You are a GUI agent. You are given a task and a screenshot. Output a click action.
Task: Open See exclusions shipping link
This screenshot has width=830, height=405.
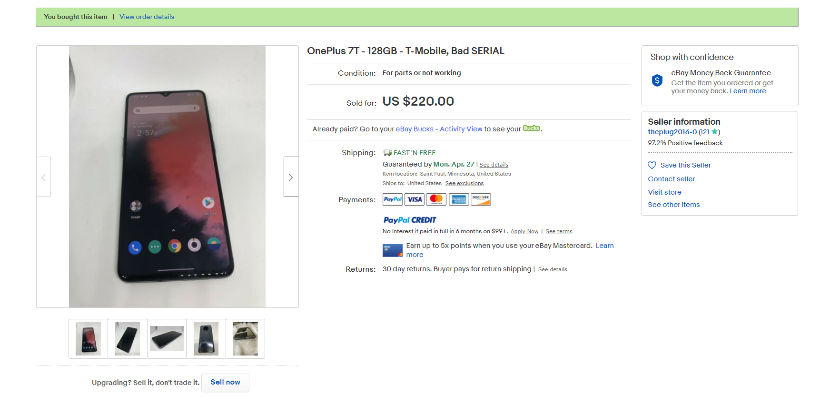[464, 184]
